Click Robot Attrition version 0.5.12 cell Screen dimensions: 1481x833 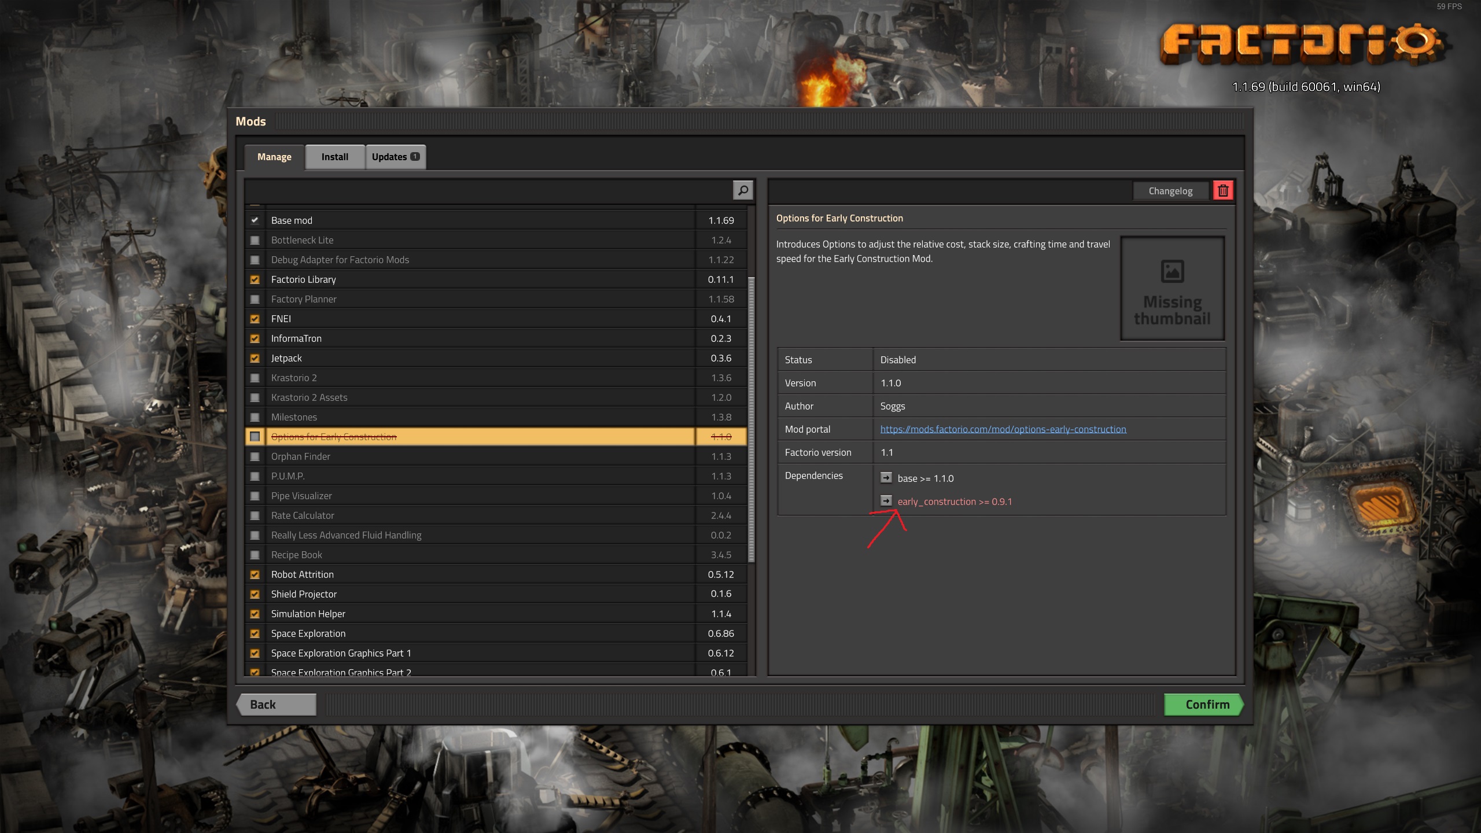pyautogui.click(x=721, y=574)
